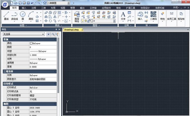This screenshot has height=116, width=190.
Task: Expand the 修改 panel
Action: 57,25
